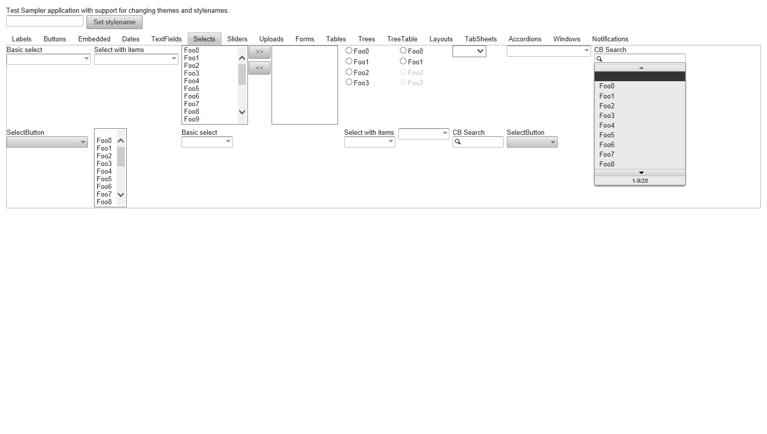Image resolution: width=767 pixels, height=434 pixels.
Task: Switch to the Embedded tab
Action: [94, 39]
